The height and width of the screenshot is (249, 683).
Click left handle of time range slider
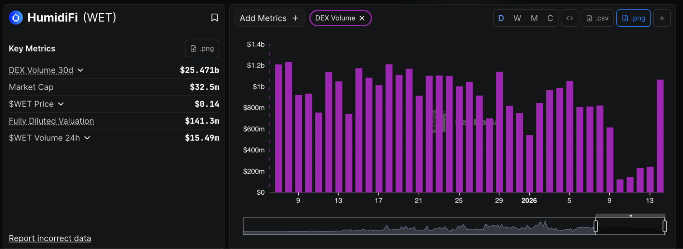596,226
